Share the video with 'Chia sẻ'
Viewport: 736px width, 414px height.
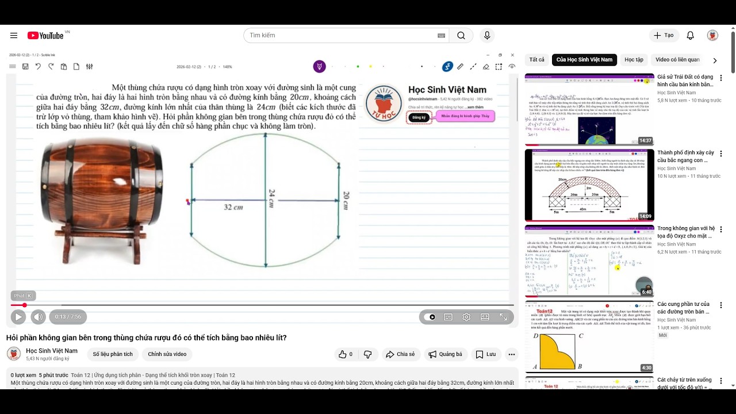tap(400, 354)
